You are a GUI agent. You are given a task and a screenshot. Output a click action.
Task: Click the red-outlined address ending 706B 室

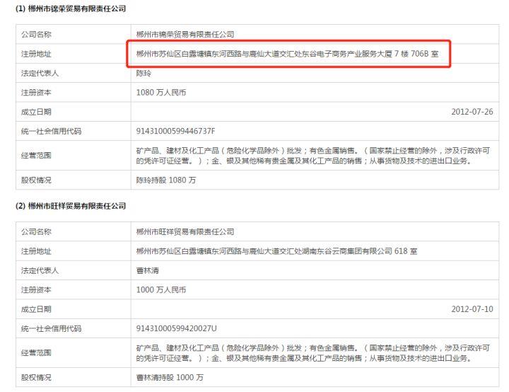(291, 54)
